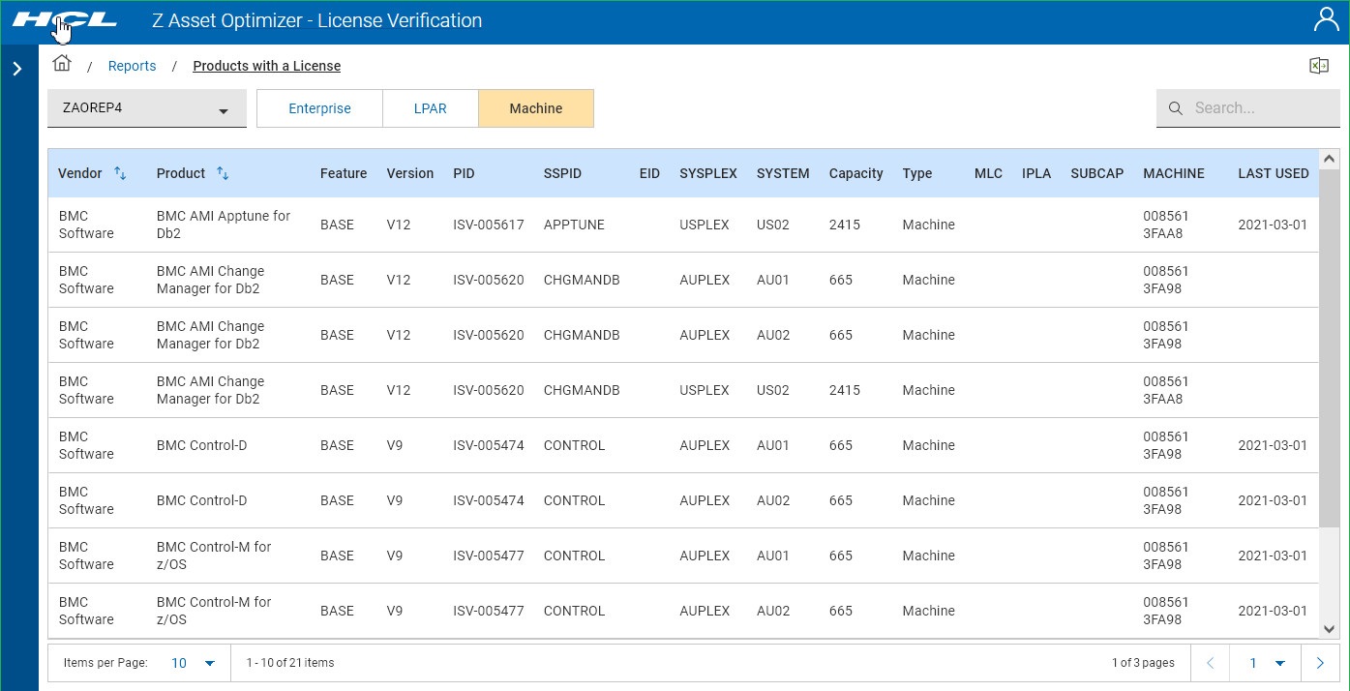Click the search magnifier icon
This screenshot has width=1350, height=691.
[x=1176, y=108]
